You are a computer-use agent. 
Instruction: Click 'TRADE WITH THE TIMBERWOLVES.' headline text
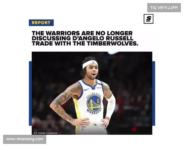[85, 43]
